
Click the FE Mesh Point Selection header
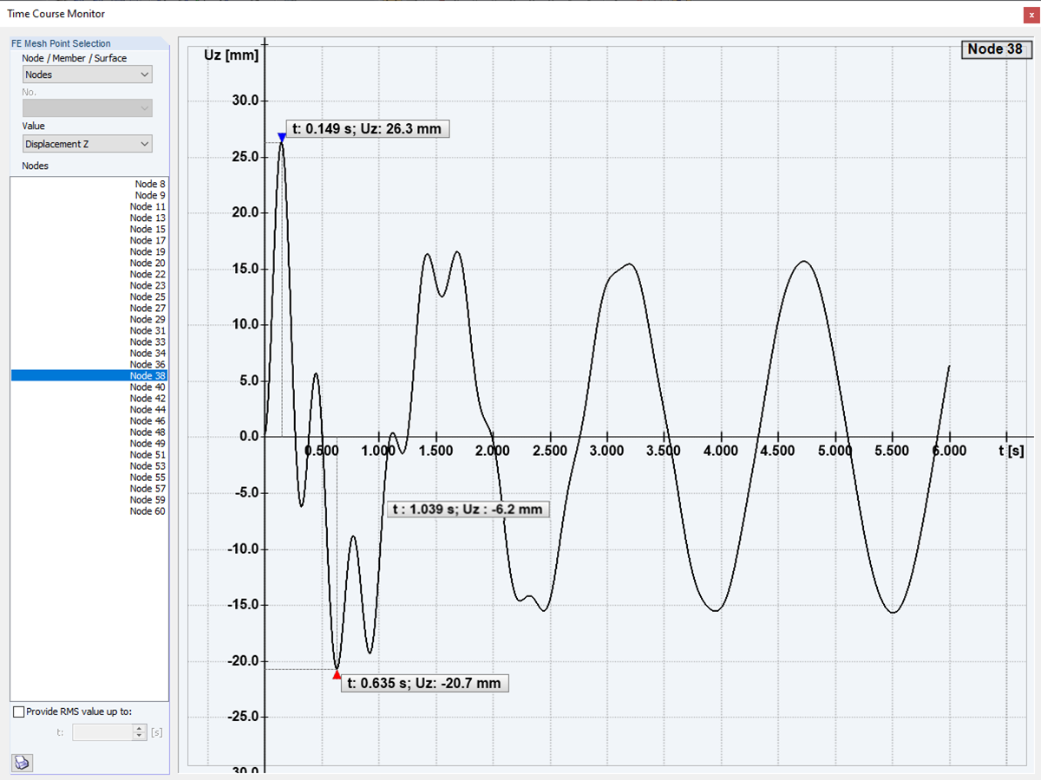60,42
